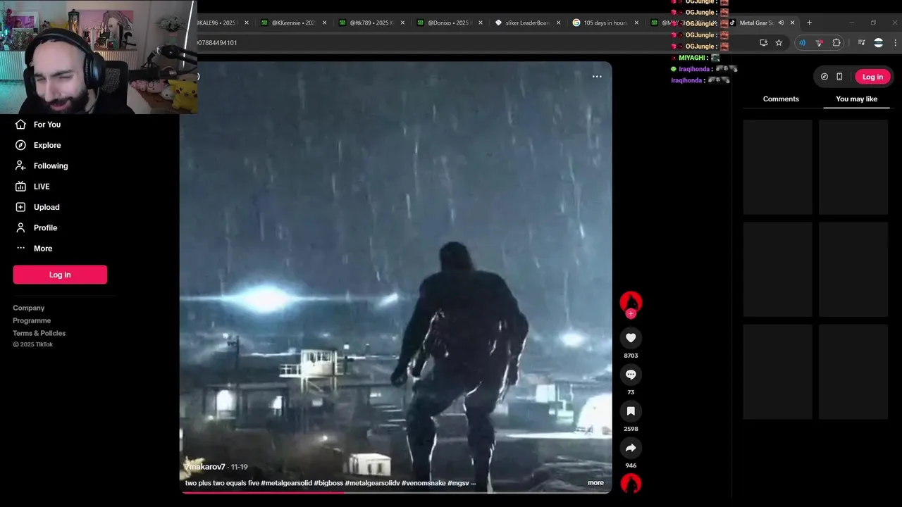Switch to the You may like tab
The height and width of the screenshot is (507, 902).
tap(856, 99)
